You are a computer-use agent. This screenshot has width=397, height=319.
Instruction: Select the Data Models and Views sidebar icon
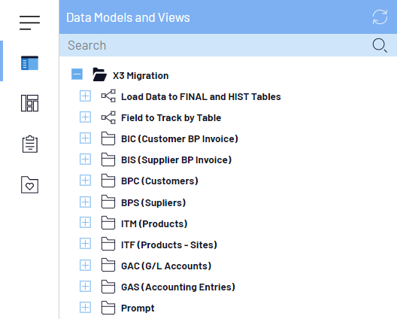(29, 63)
